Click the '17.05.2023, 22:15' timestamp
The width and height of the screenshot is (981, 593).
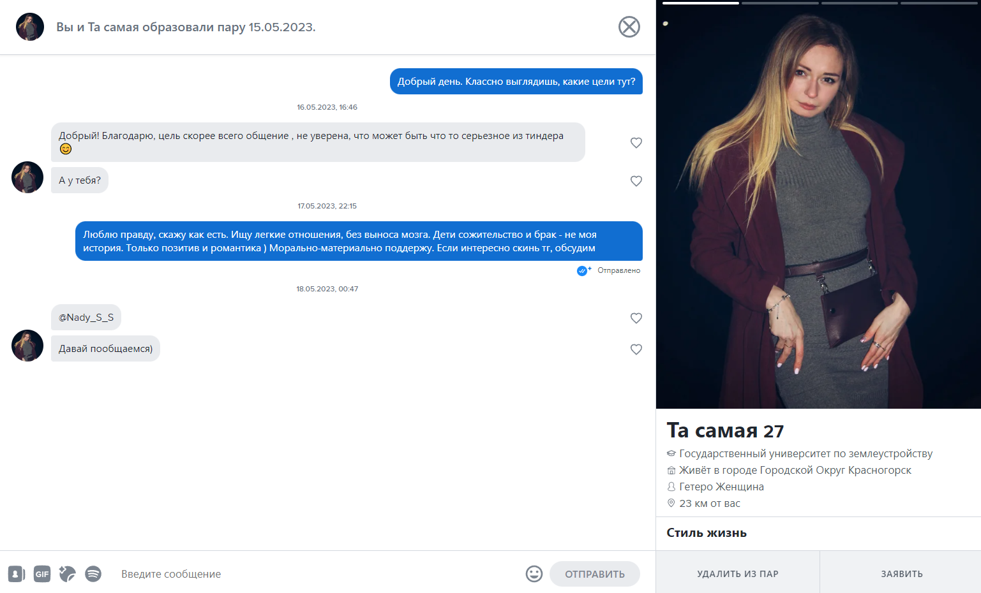(327, 206)
